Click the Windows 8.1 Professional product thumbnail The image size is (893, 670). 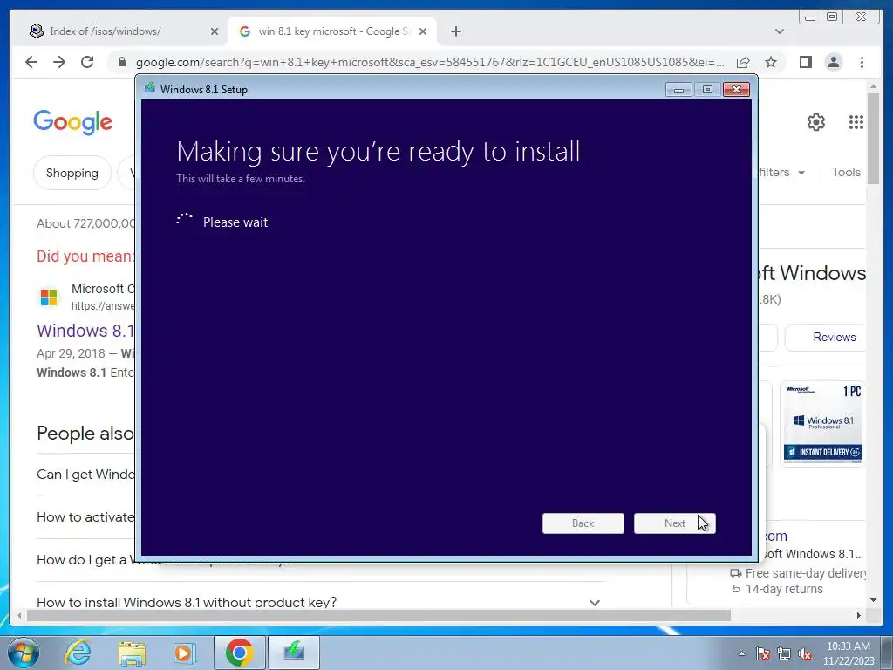pos(822,423)
